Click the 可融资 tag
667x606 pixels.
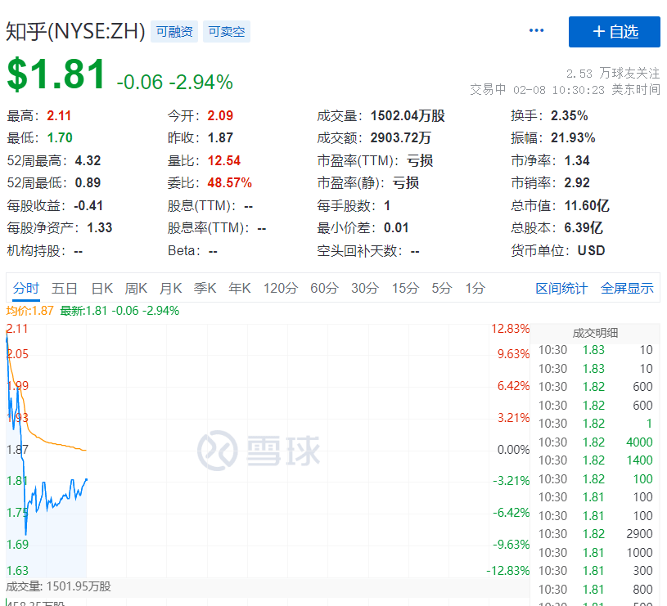(174, 31)
